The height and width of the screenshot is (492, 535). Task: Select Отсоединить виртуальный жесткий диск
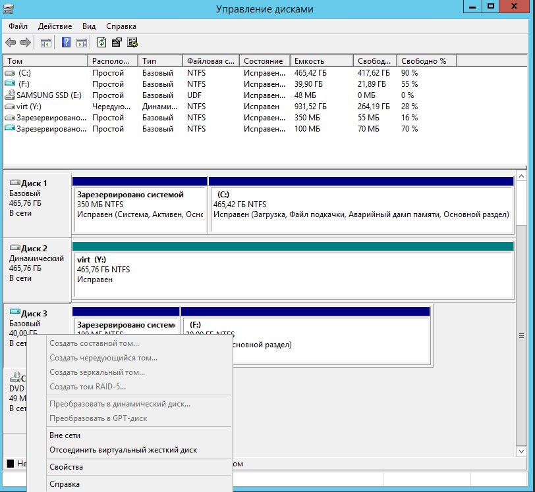[x=123, y=451]
